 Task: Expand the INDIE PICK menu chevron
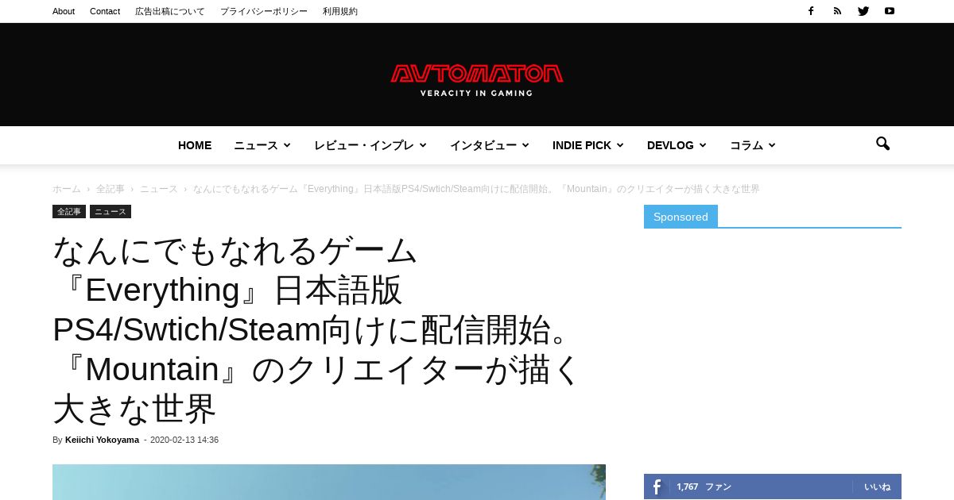(x=619, y=145)
